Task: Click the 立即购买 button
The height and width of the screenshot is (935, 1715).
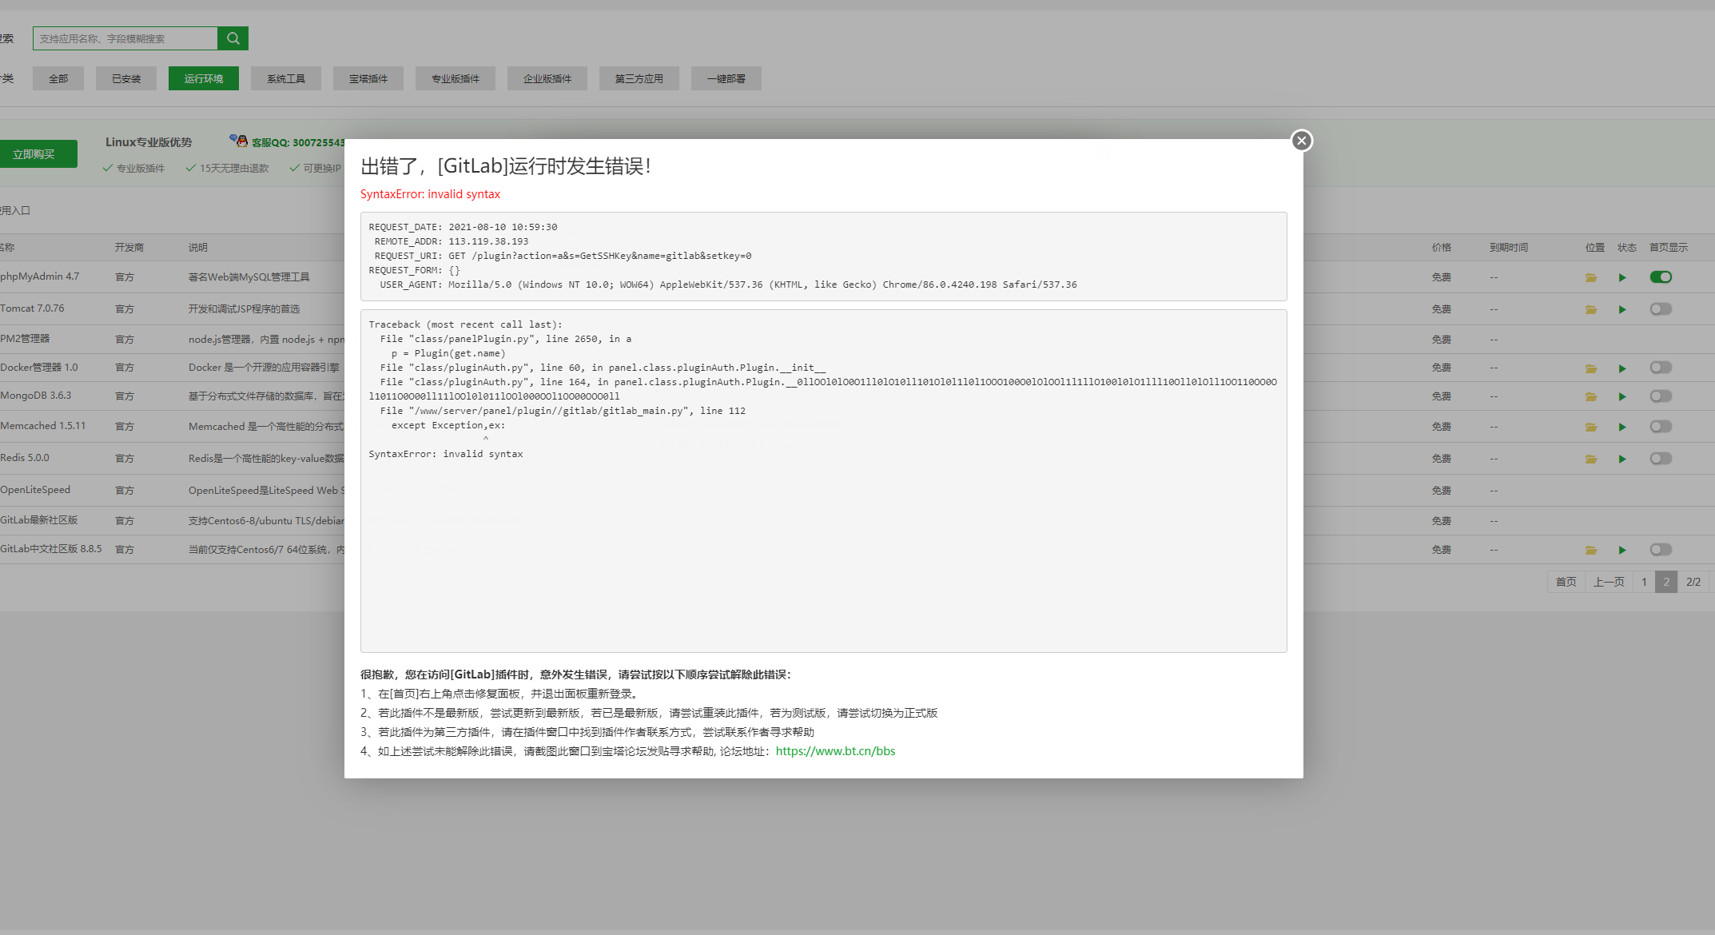Action: tap(37, 154)
